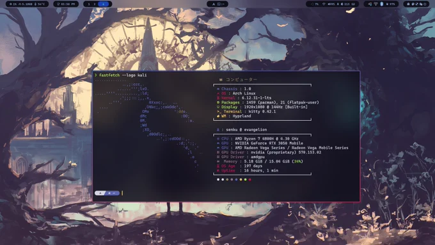The width and height of the screenshot is (435, 245).
Task: Click the Arch logo in center bar pill
Action: pos(213,4)
